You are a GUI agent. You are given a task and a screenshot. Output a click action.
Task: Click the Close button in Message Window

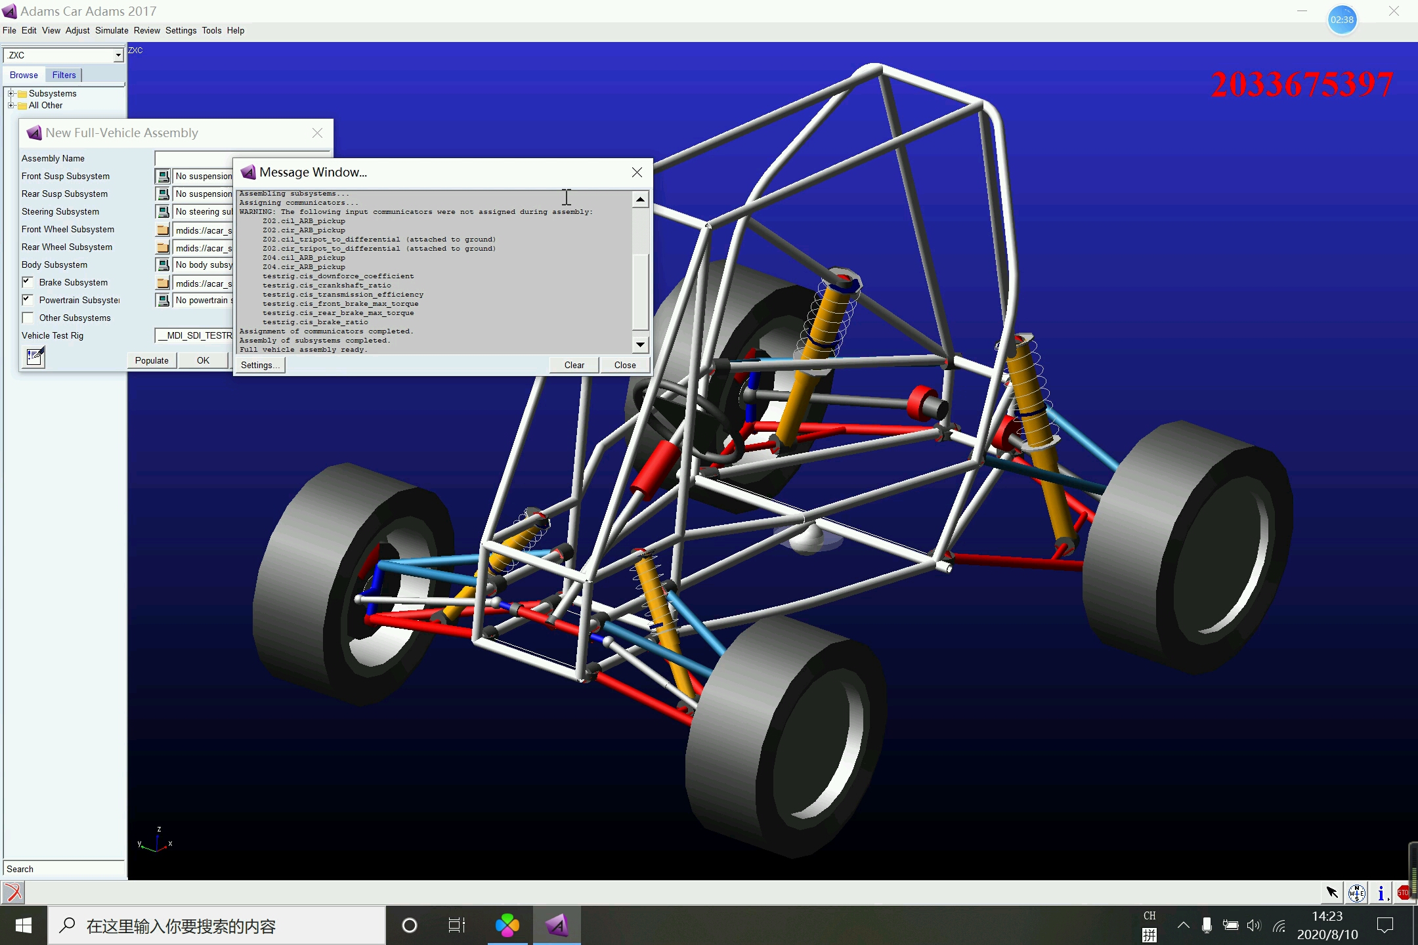point(625,365)
